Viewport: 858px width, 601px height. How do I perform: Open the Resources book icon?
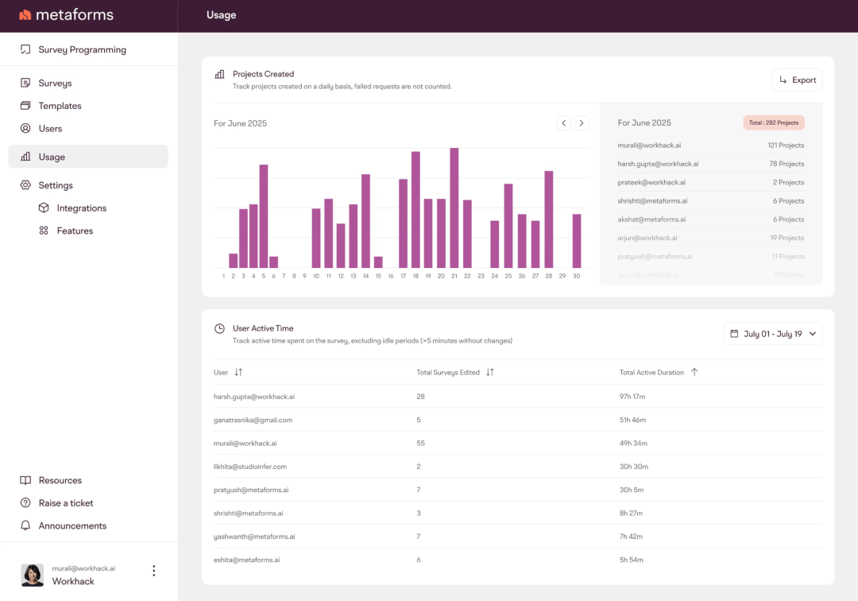(25, 480)
